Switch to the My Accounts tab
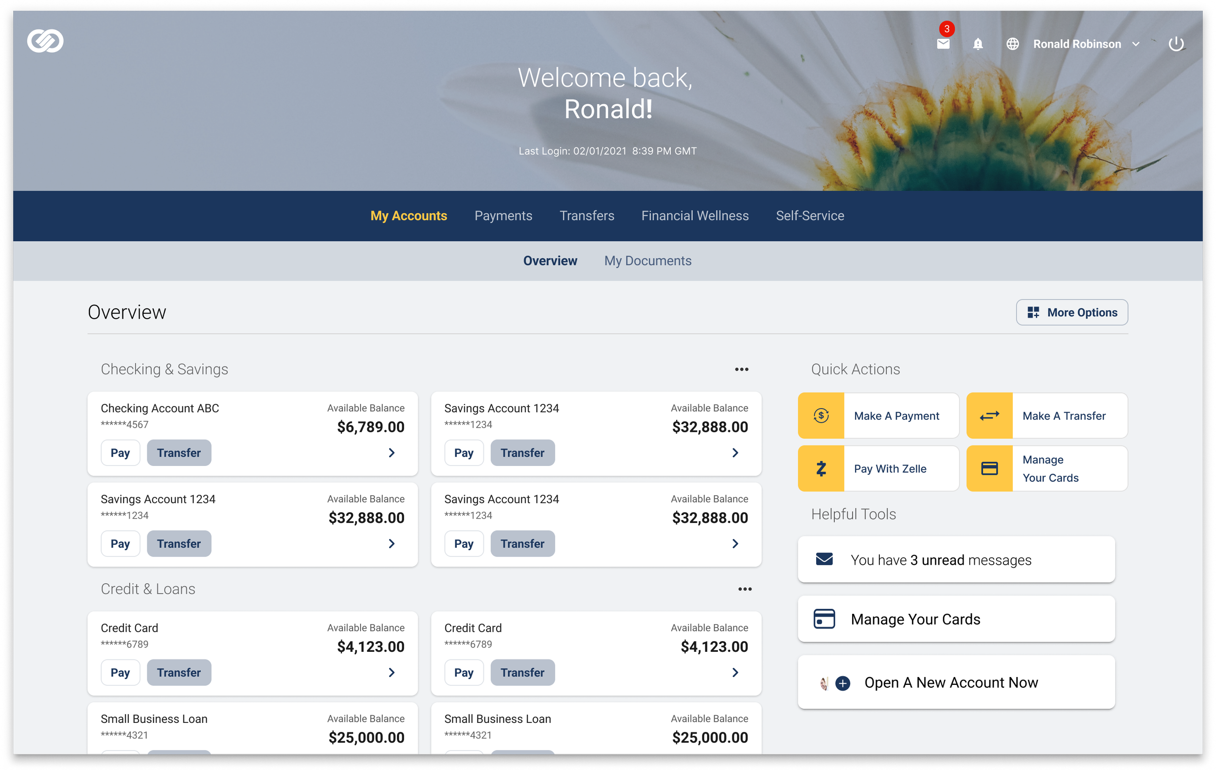This screenshot has height=770, width=1216. [409, 215]
